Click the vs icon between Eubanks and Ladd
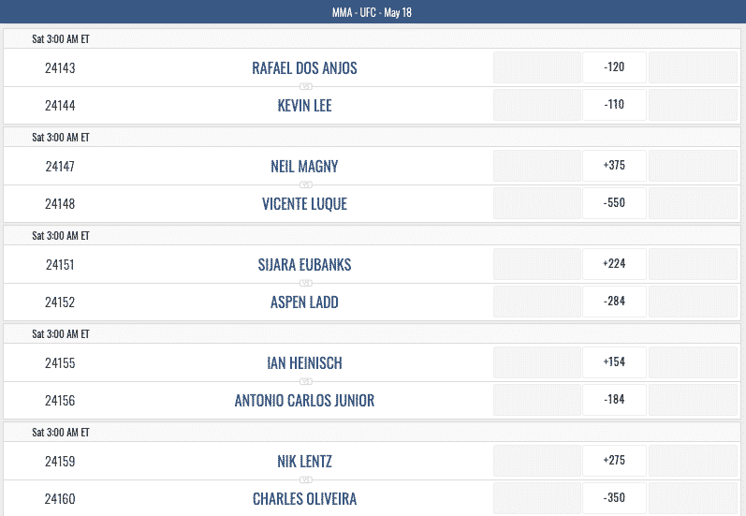 (306, 283)
